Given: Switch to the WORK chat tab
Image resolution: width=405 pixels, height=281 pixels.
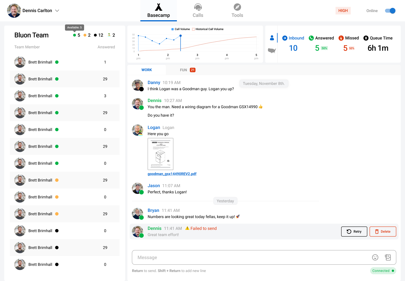Looking at the screenshot, I should (147, 70).
